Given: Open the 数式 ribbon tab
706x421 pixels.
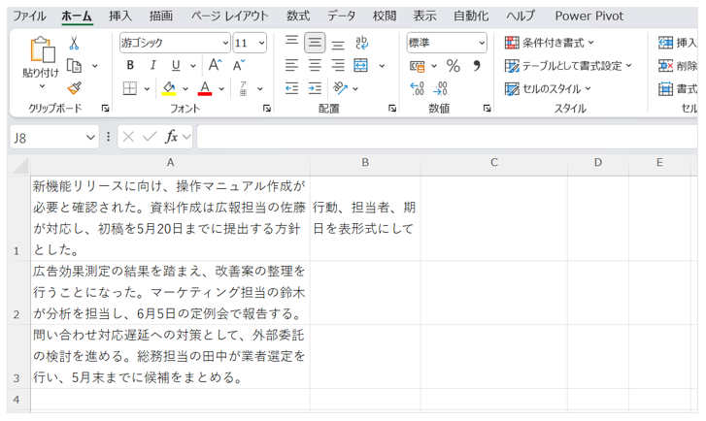Looking at the screenshot, I should [x=298, y=16].
